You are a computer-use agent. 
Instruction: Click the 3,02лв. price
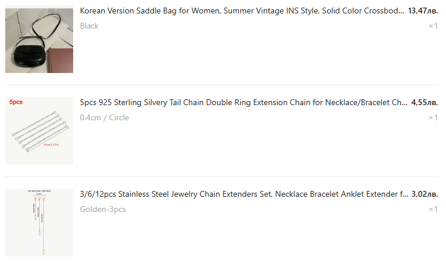424,194
